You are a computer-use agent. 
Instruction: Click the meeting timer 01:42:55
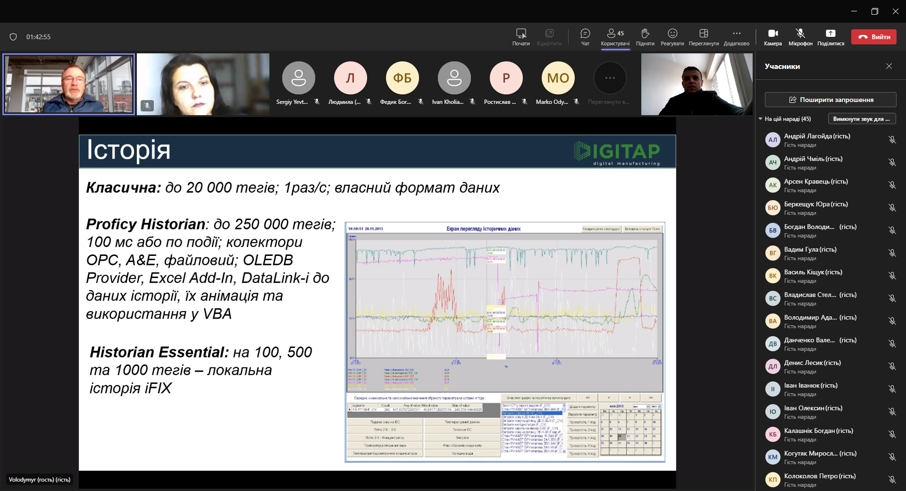tap(38, 37)
